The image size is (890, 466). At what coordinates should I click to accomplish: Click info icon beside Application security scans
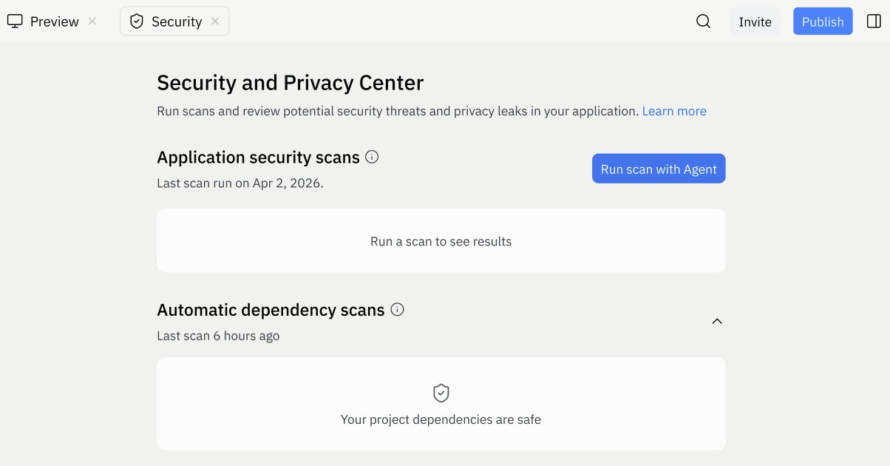click(x=373, y=157)
